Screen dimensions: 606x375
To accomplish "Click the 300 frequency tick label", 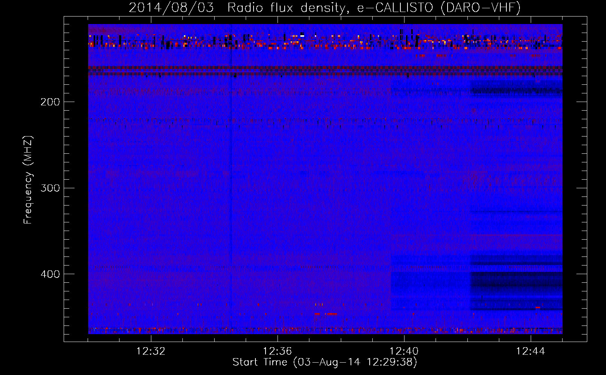I will (x=50, y=188).
